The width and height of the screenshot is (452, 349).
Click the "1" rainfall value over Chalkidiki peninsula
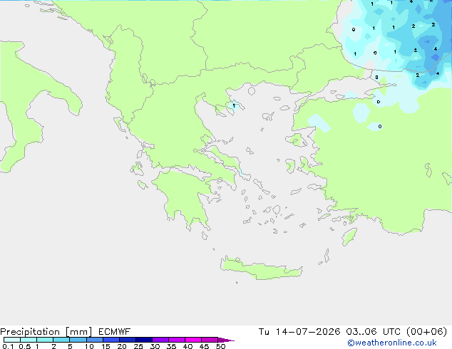click(234, 106)
